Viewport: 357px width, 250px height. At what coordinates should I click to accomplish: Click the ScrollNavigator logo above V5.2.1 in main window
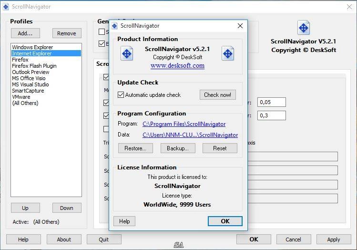click(x=304, y=28)
